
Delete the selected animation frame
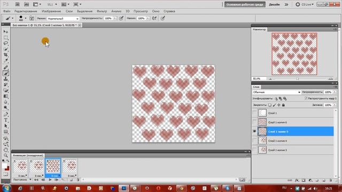[78, 180]
